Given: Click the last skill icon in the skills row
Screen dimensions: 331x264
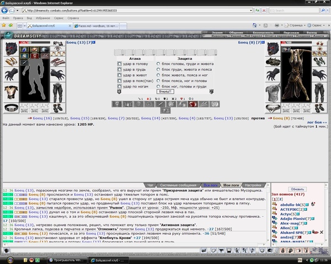Looking at the screenshot, I should [x=215, y=104].
